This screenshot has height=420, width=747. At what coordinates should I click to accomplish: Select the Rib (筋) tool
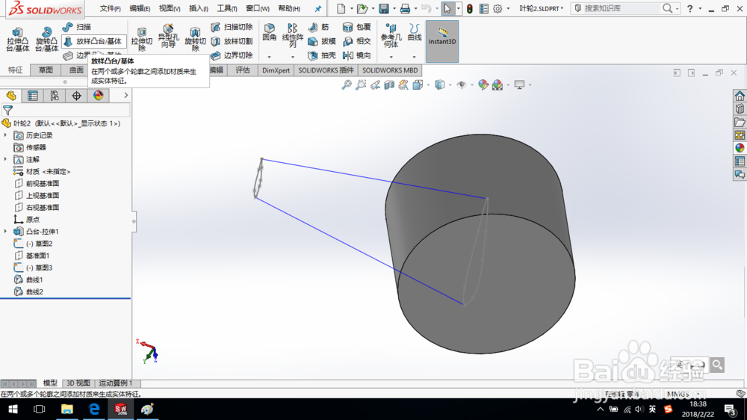pyautogui.click(x=319, y=27)
